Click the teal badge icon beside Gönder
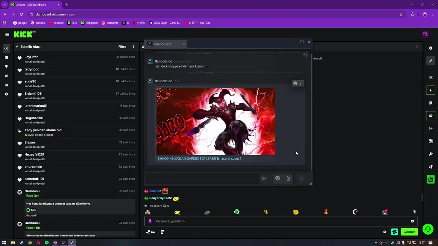Viewport: 438px width, 246px height. (x=395, y=232)
